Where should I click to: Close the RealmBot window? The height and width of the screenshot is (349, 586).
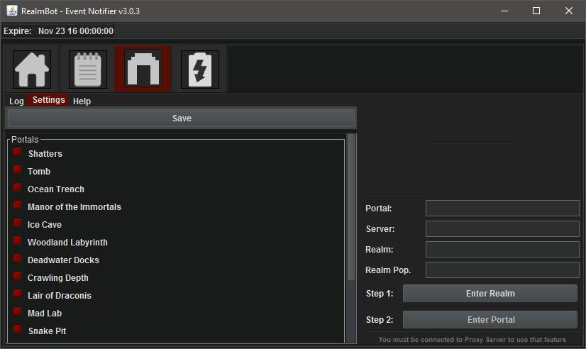(x=568, y=11)
